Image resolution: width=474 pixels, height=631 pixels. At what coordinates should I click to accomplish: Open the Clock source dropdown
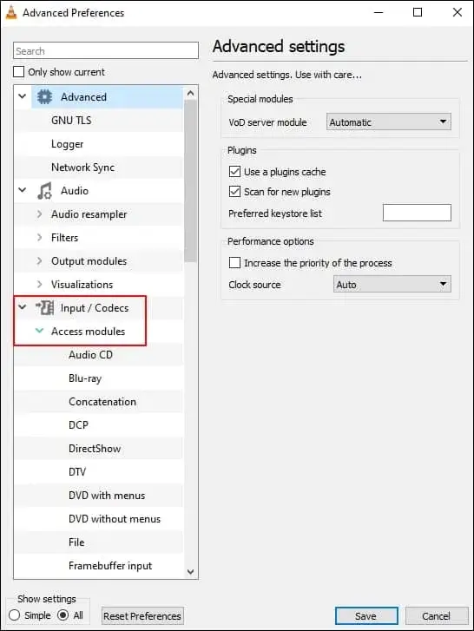(392, 284)
